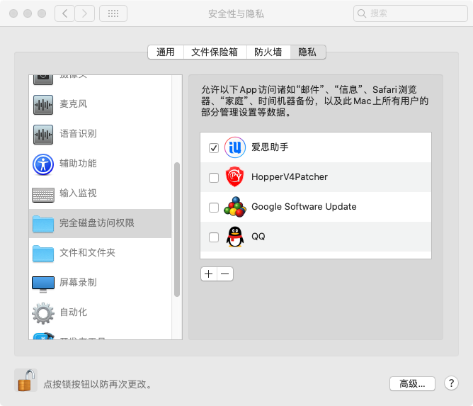Switch to the 通用 (General) tab

click(166, 52)
